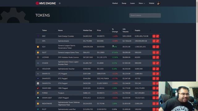Open info icon for SWAP.HBD
198x111 pixels.
point(154,88)
